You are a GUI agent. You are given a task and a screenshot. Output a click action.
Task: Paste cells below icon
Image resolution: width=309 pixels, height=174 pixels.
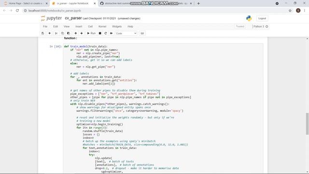coord(69,33)
